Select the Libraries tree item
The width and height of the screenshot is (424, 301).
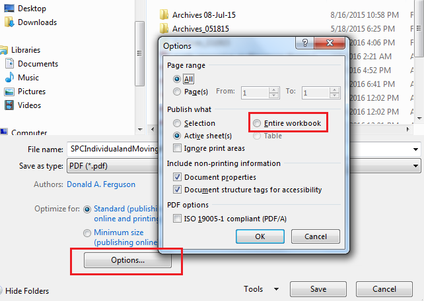click(25, 50)
